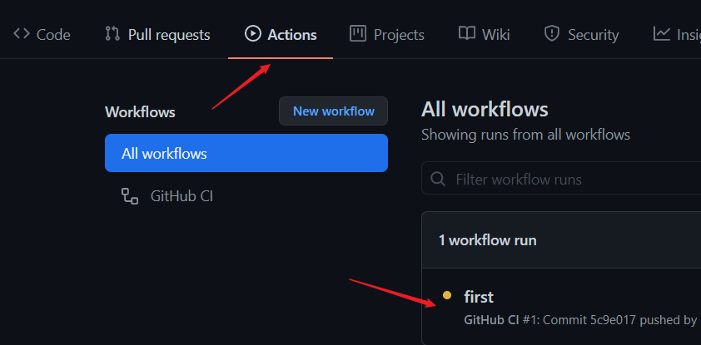Click the yellow in-progress status dot
The height and width of the screenshot is (345, 701).
447,295
